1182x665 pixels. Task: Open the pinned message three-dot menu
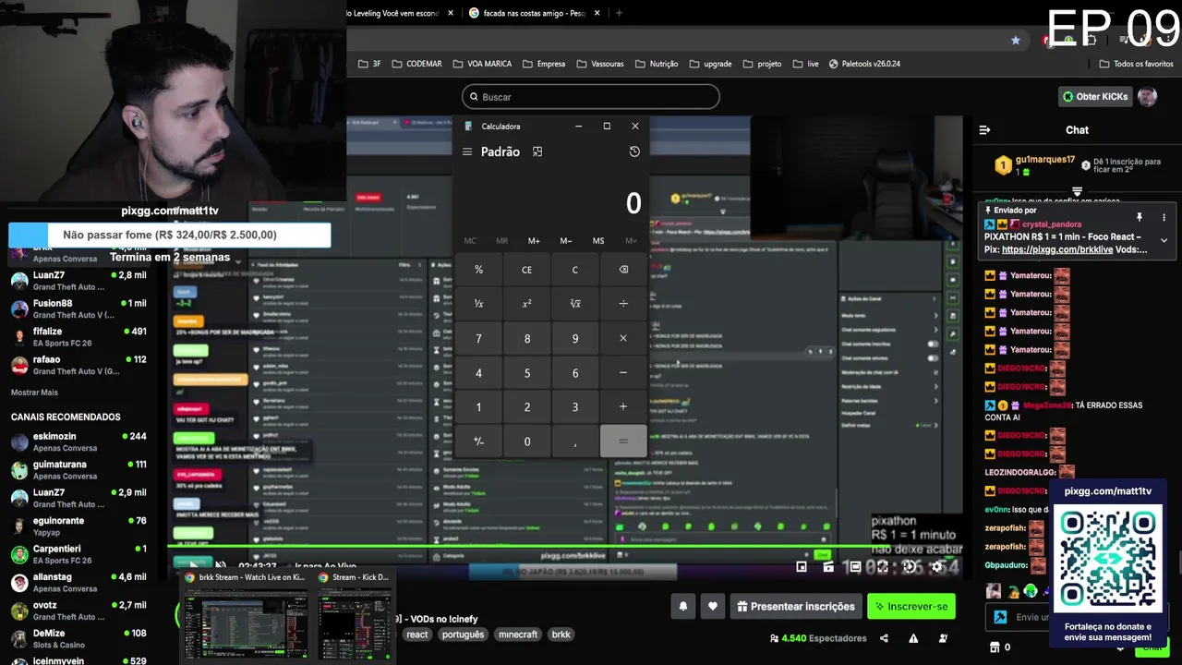[1164, 217]
